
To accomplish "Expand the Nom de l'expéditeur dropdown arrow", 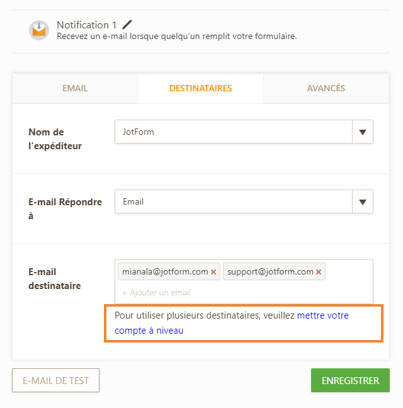I will [362, 132].
